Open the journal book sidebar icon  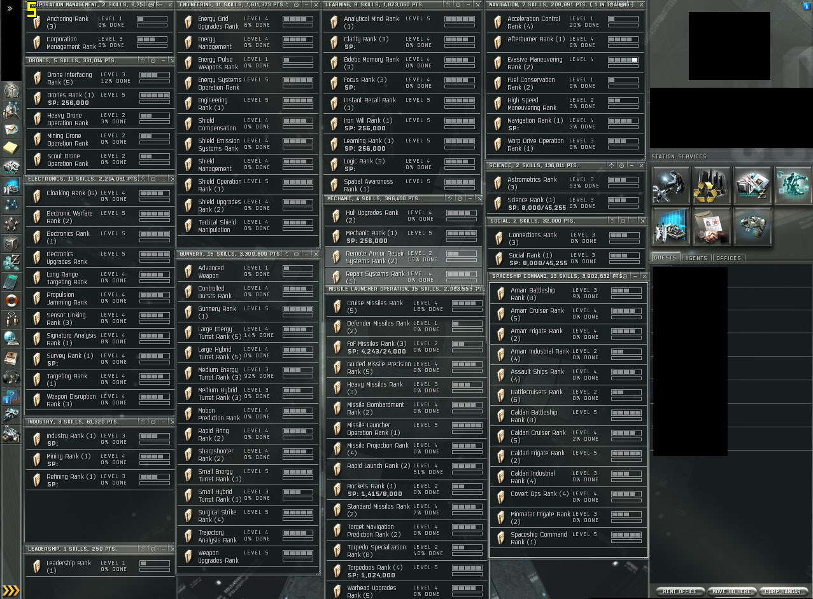tap(11, 358)
